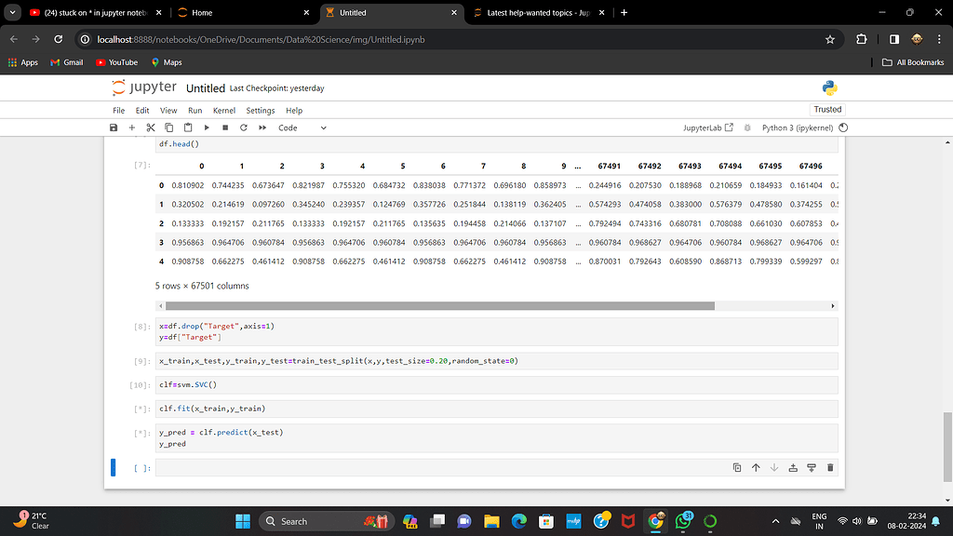Image resolution: width=953 pixels, height=536 pixels.
Task: Run all cells via the fast-forward icon
Action: coord(262,127)
